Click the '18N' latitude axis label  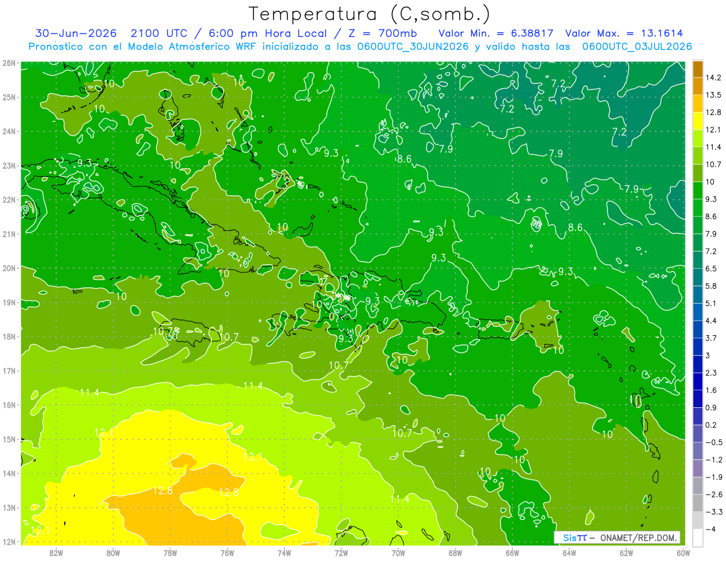click(9, 336)
